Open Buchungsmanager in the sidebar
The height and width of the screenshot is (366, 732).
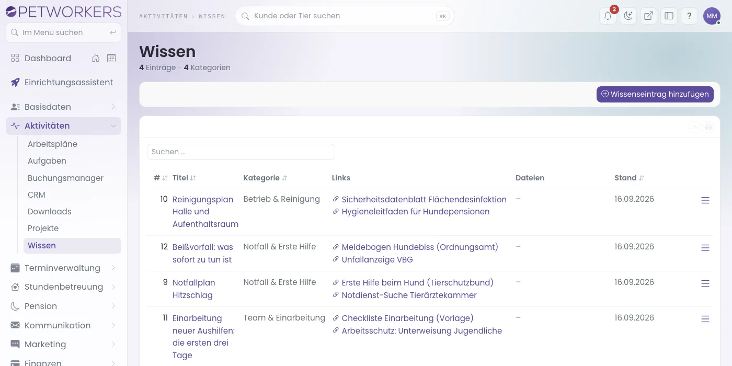point(65,178)
